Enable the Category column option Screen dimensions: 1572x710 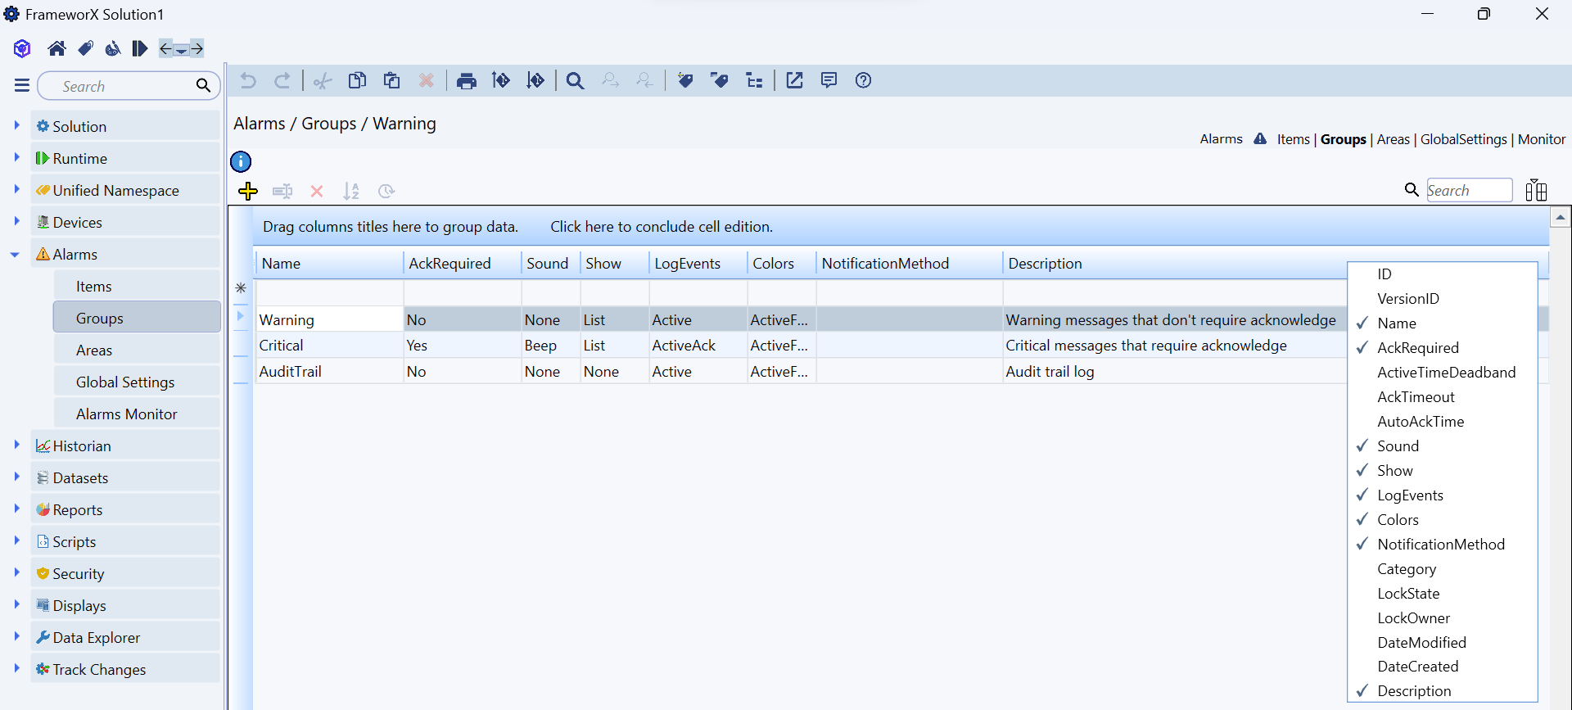point(1406,569)
